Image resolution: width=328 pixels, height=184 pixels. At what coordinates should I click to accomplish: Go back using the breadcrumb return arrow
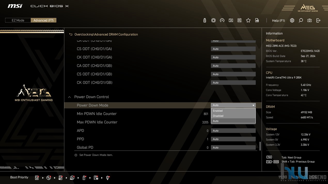click(71, 34)
